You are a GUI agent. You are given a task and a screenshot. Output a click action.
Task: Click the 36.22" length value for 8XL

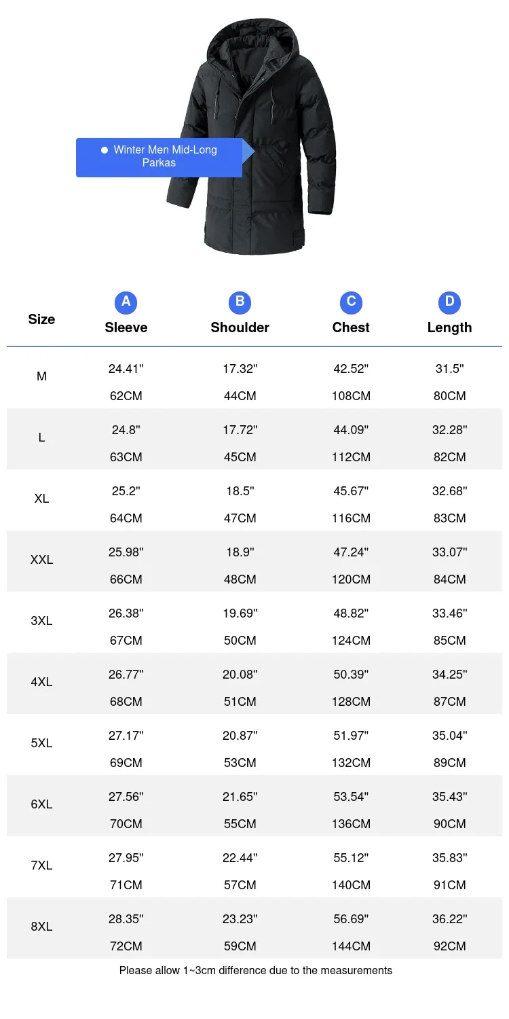(x=449, y=919)
